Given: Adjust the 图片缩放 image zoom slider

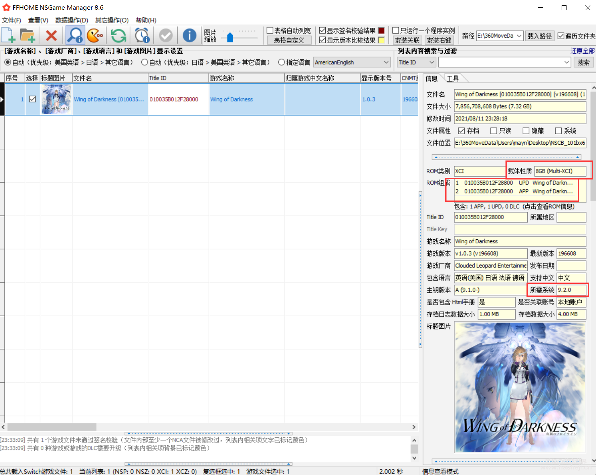Looking at the screenshot, I should pyautogui.click(x=230, y=38).
